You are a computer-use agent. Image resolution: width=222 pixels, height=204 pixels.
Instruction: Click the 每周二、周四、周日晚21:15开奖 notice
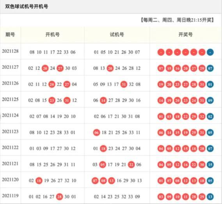(x=177, y=20)
